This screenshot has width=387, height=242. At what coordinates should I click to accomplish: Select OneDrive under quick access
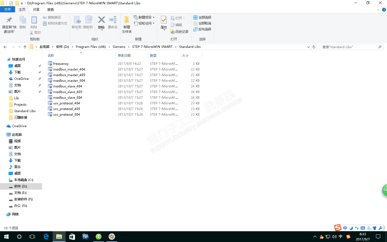pyautogui.click(x=21, y=79)
